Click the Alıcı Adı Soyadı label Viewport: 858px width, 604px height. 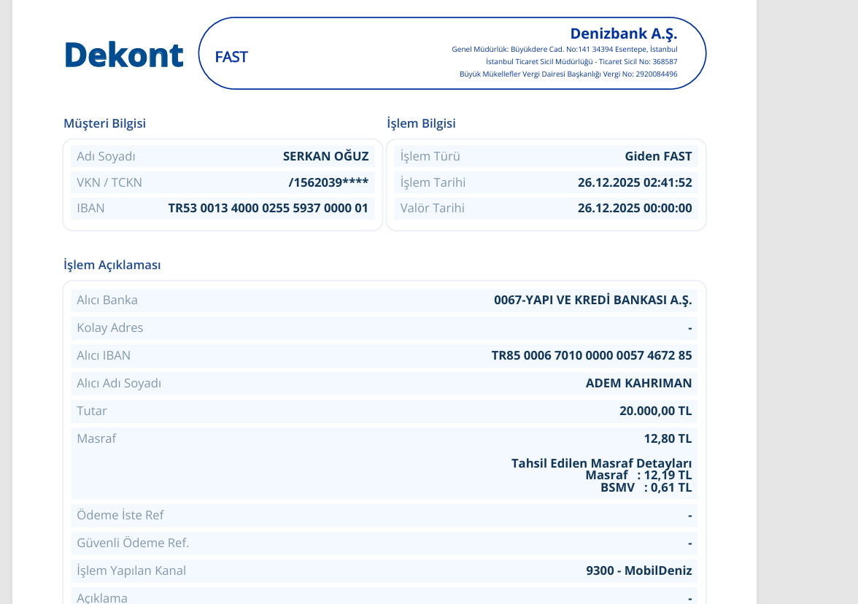click(x=119, y=384)
